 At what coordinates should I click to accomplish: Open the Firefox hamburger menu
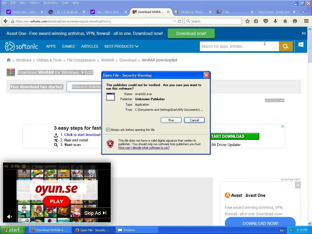[x=306, y=21]
